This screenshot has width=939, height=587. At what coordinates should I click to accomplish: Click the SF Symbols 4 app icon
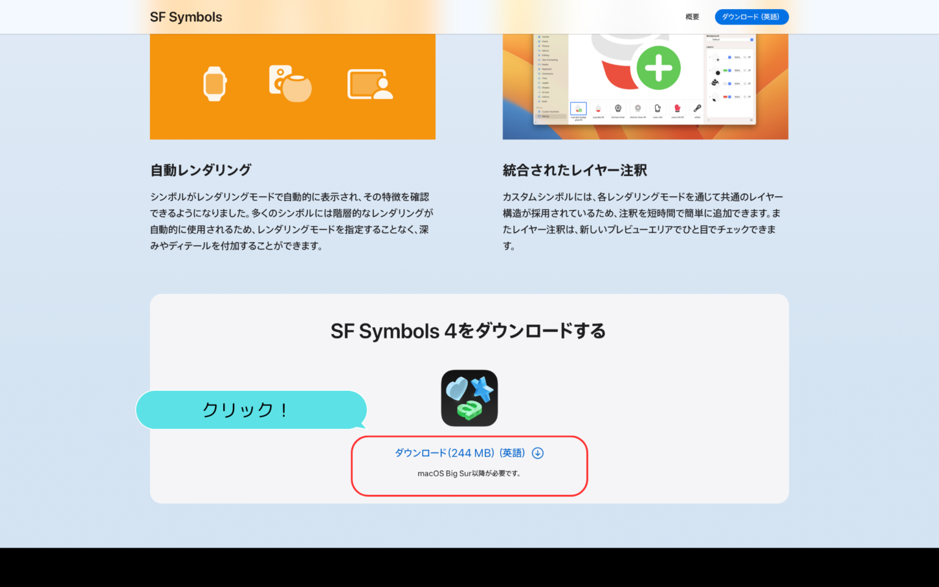[469, 397]
